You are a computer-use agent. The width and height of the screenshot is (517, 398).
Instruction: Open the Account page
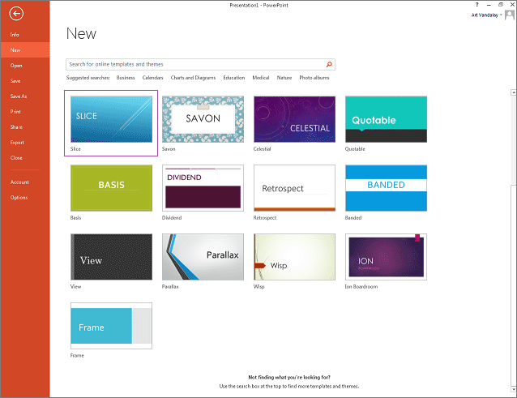click(x=19, y=182)
